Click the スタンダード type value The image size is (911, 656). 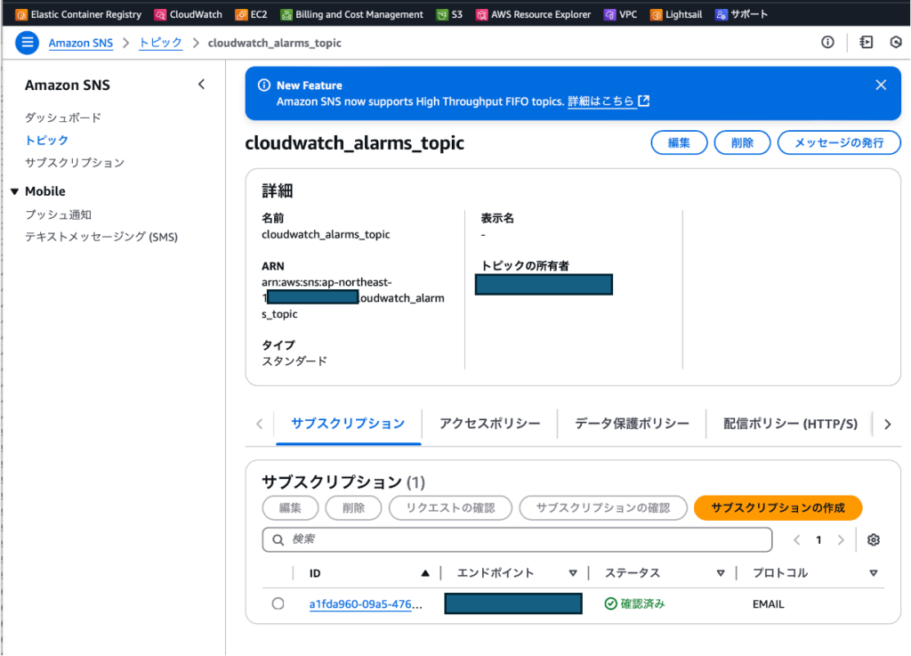click(294, 361)
